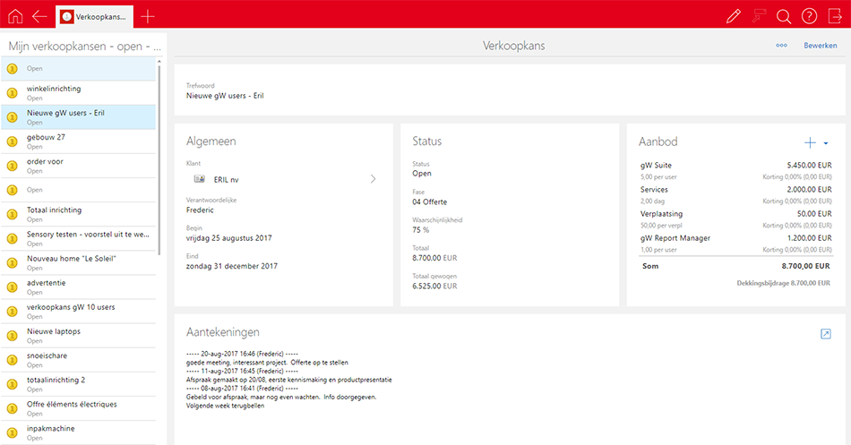Click the 75 % Waarschijnlijkheid value
This screenshot has width=851, height=445.
tap(421, 230)
